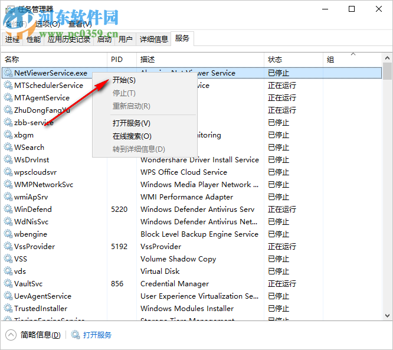Click PID value 5192

(x=119, y=247)
